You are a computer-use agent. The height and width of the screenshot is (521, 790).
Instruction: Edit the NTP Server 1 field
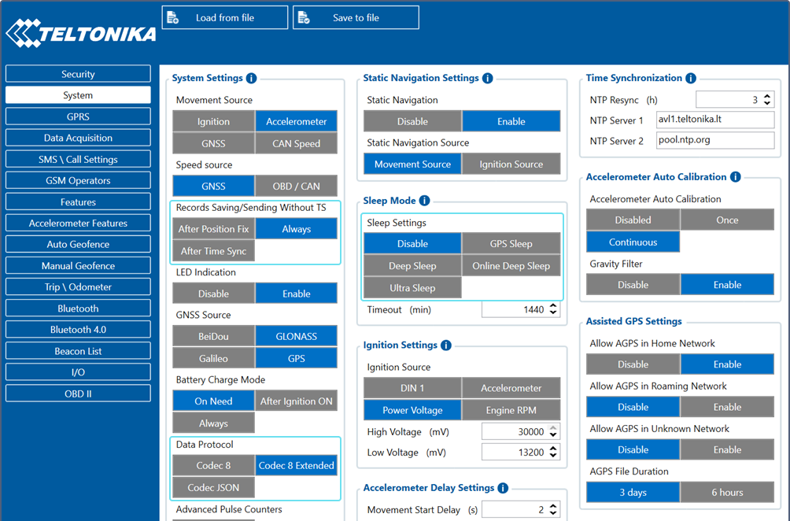(715, 120)
